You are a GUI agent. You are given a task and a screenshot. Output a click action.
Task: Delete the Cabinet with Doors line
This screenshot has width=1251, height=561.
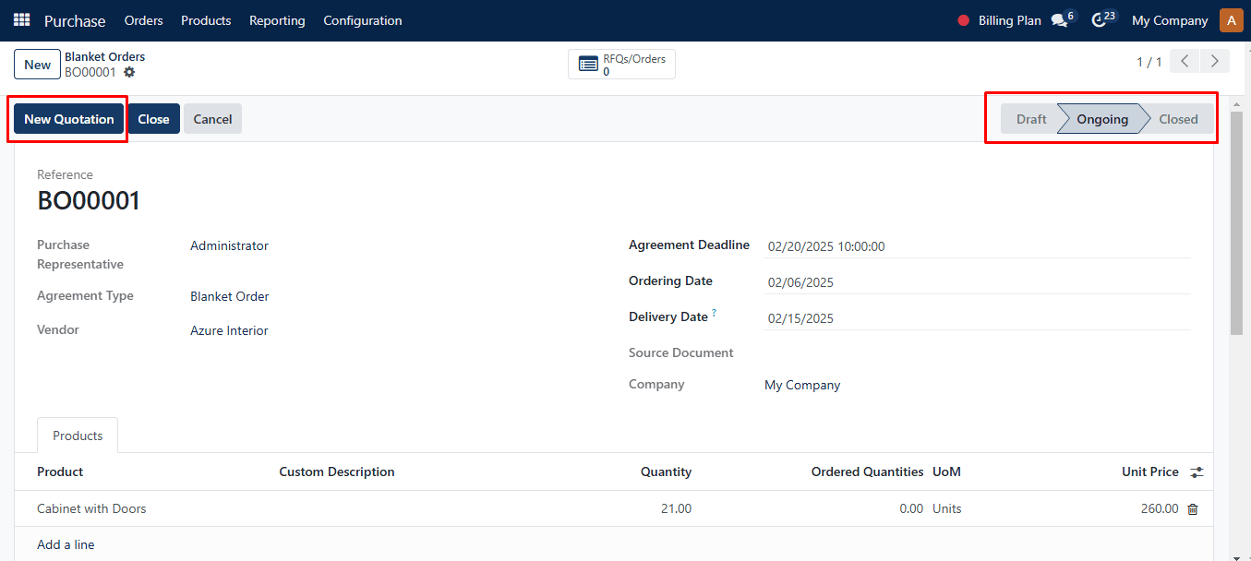click(1193, 508)
